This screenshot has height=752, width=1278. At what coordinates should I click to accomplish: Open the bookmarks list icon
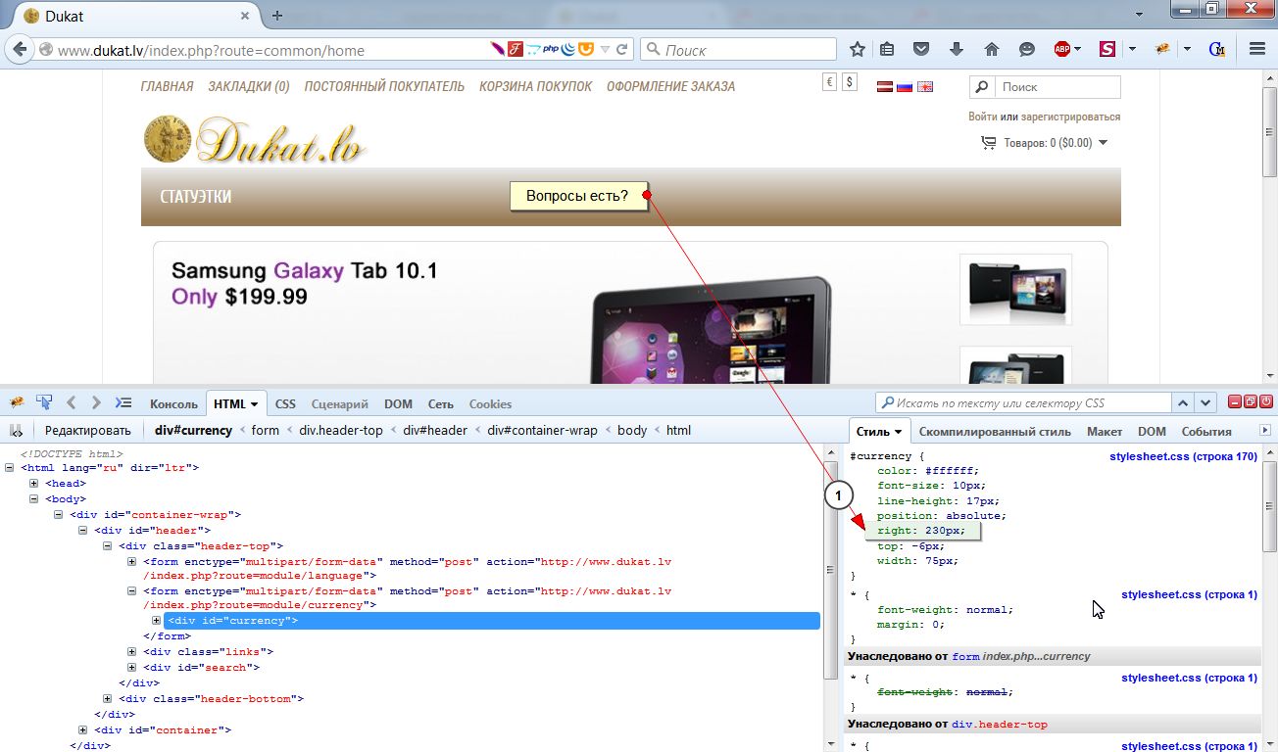(x=887, y=49)
